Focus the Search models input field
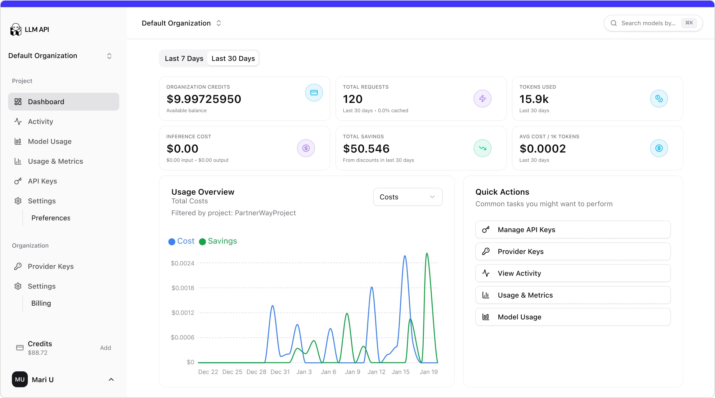 click(648, 23)
